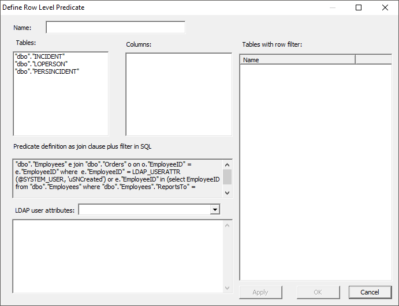Select the "dbo"."INCIDENT" table
Viewport: 399px width, 306px height.
pos(40,56)
